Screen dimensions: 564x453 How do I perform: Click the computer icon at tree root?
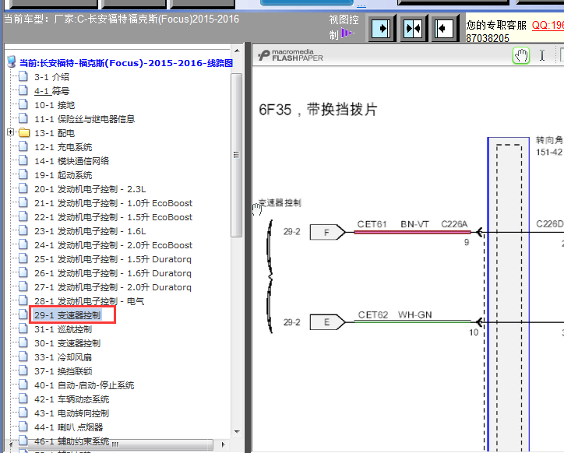(12, 61)
